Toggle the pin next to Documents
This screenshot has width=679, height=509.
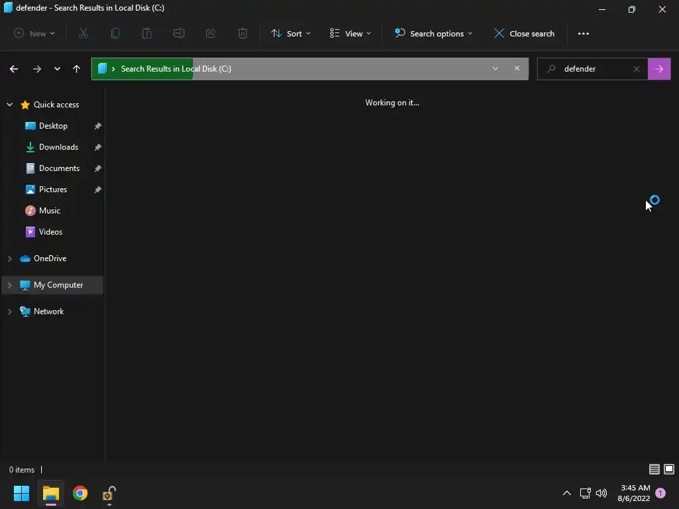(x=98, y=168)
